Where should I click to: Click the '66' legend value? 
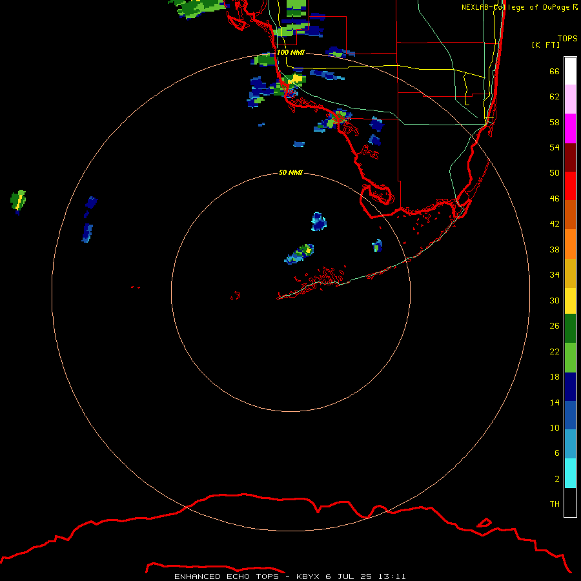point(555,72)
